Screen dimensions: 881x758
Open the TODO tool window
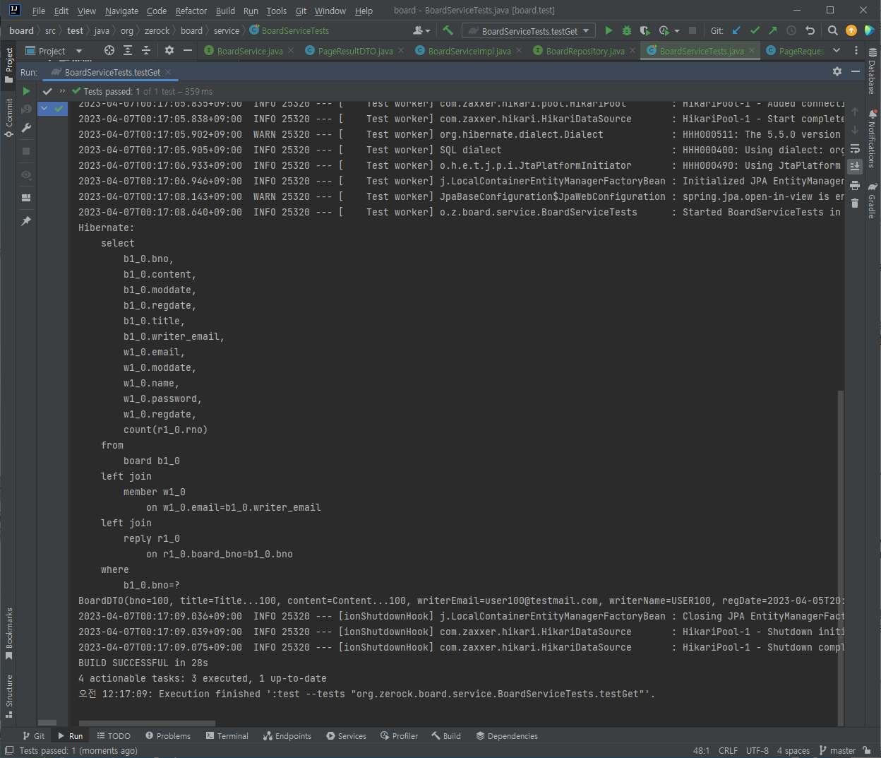pos(114,735)
